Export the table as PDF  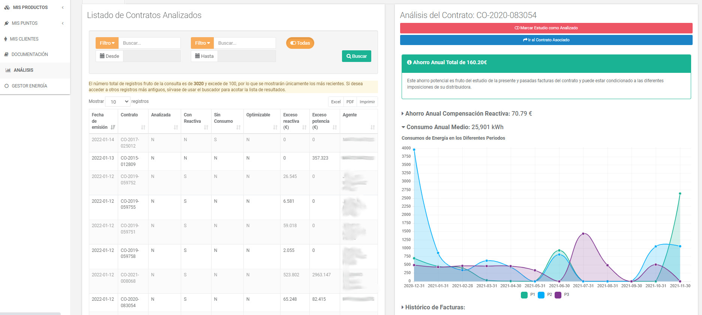(x=350, y=102)
